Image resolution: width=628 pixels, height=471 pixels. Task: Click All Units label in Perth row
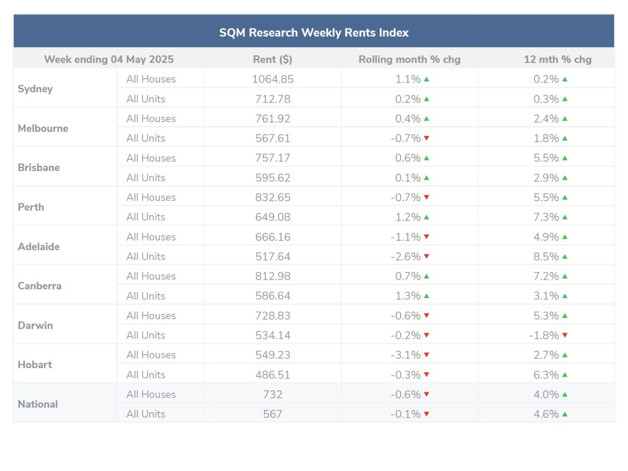coord(146,217)
